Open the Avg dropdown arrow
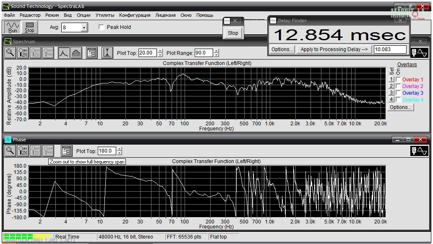The height and width of the screenshot is (244, 433). [84, 27]
